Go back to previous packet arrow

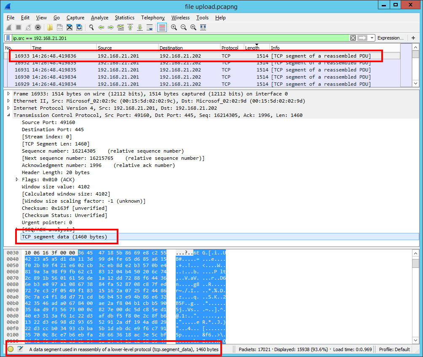[101, 27]
